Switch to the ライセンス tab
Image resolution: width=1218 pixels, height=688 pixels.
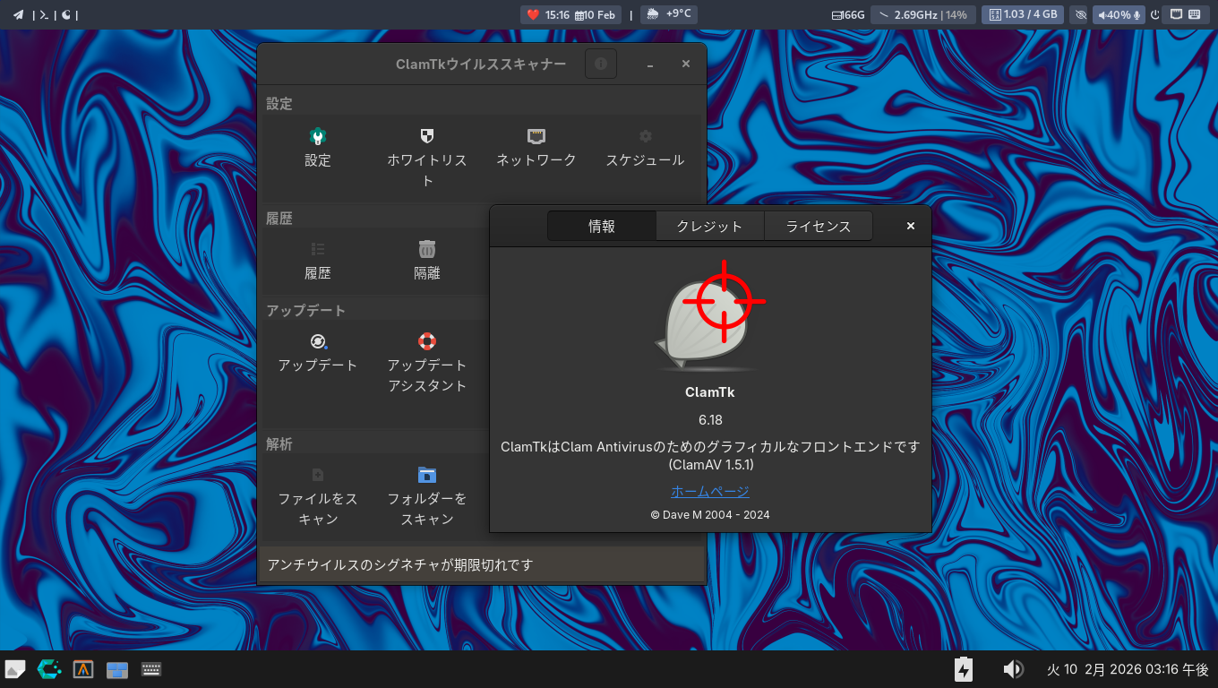pyautogui.click(x=819, y=227)
